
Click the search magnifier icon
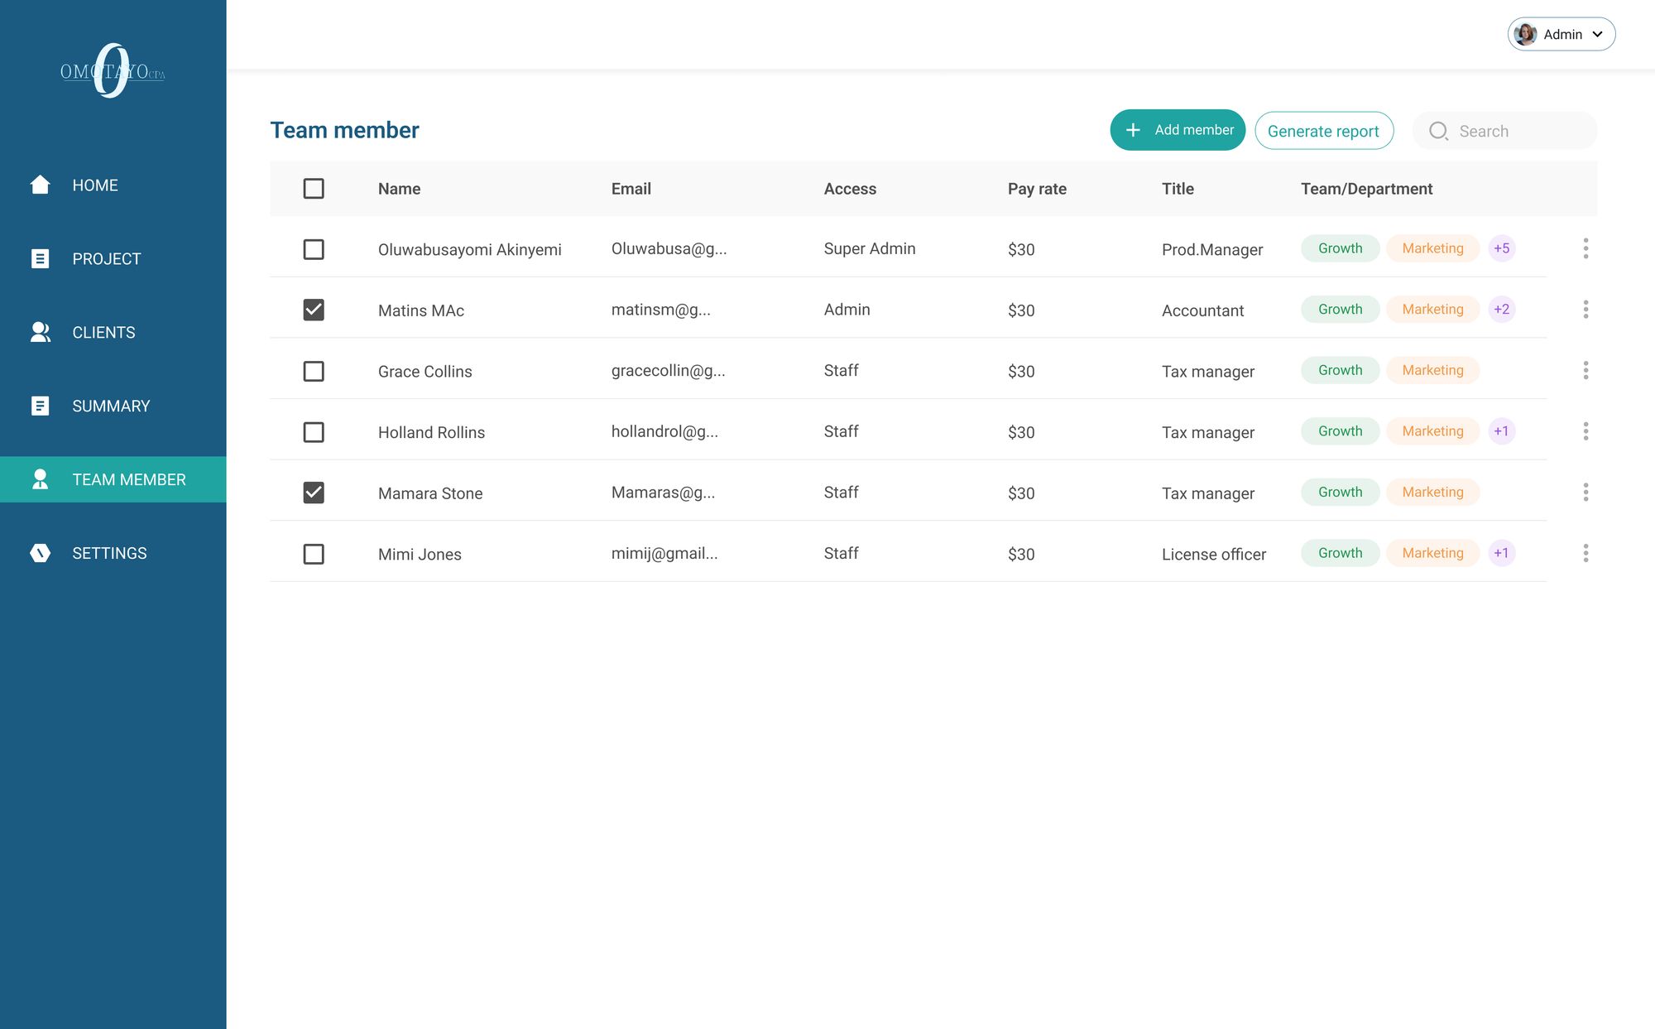click(1438, 131)
